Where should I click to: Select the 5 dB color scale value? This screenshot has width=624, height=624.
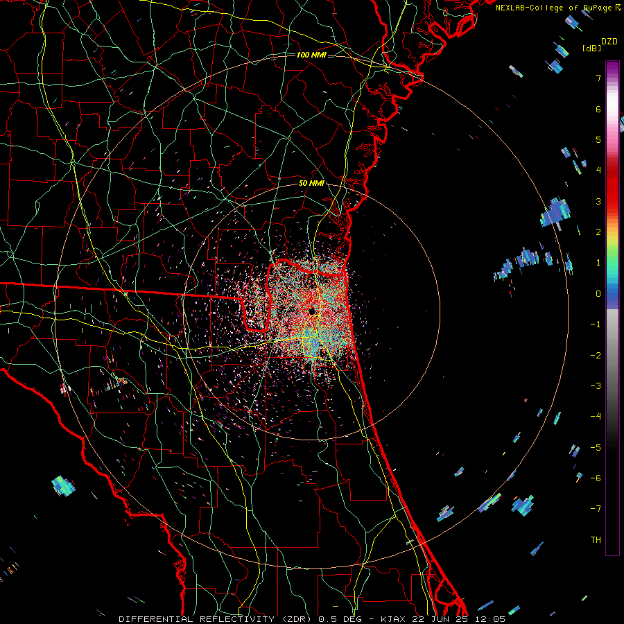coord(598,139)
